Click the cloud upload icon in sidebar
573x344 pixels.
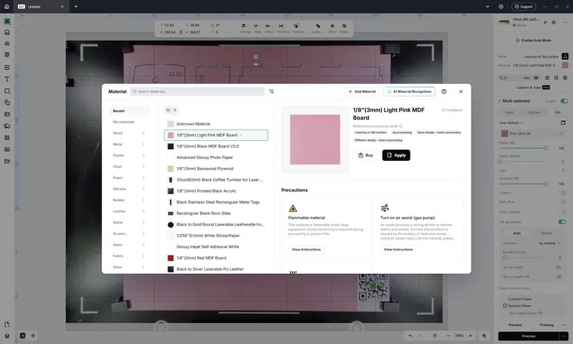tap(7, 44)
